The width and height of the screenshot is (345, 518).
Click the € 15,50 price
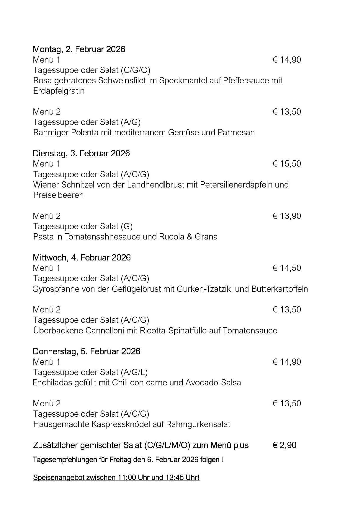[x=287, y=164]
